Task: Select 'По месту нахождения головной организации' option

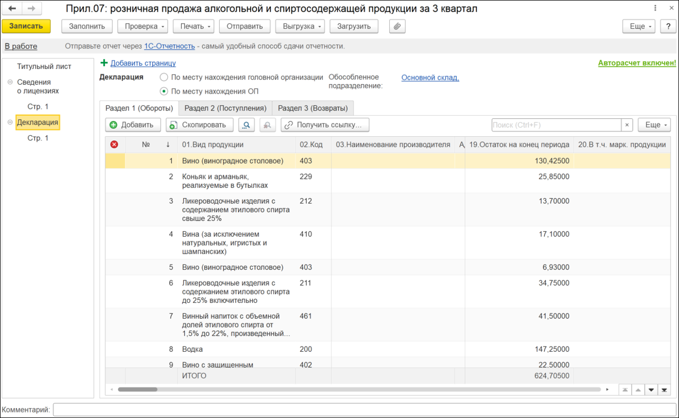Action: [x=164, y=77]
